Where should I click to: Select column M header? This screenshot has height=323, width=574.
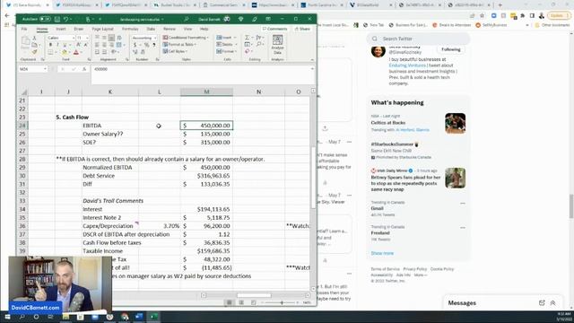(x=206, y=92)
